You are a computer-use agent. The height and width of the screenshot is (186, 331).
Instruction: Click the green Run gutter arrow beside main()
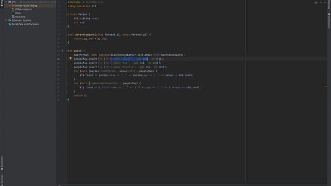(x=62, y=51)
